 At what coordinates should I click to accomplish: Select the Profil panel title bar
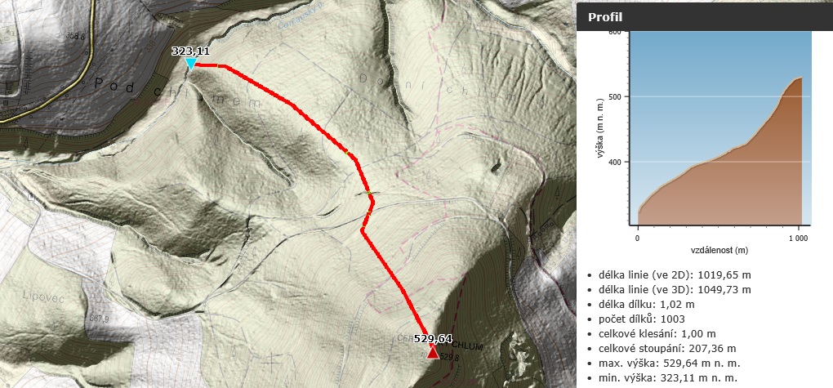[705, 16]
